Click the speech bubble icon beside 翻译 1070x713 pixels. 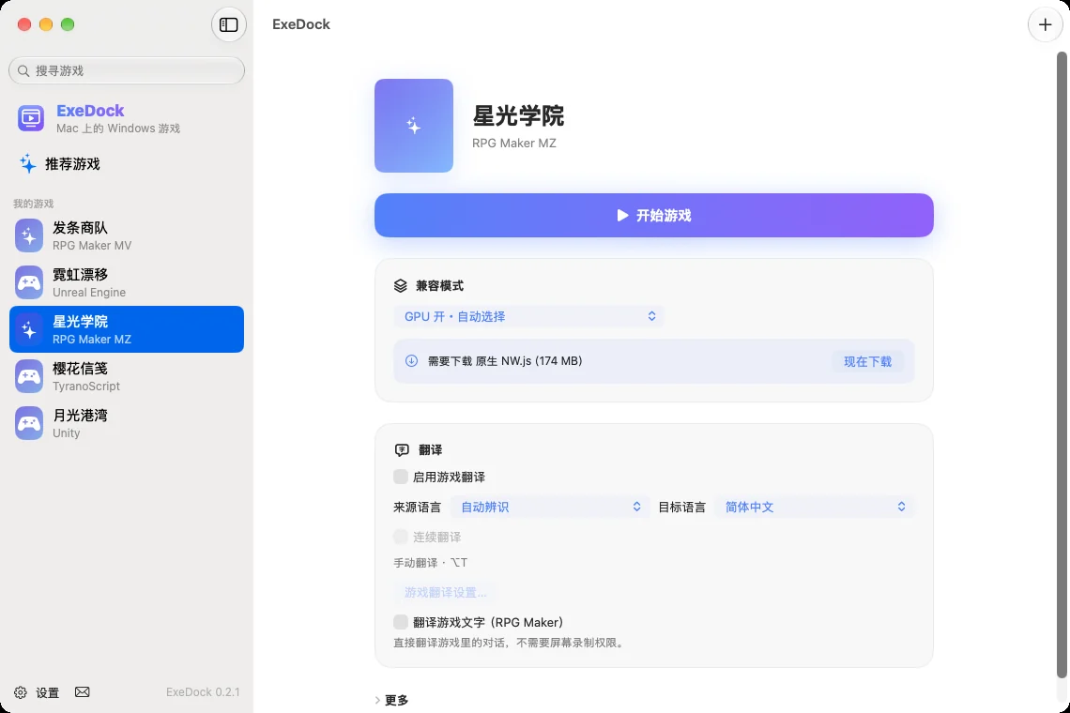[402, 450]
